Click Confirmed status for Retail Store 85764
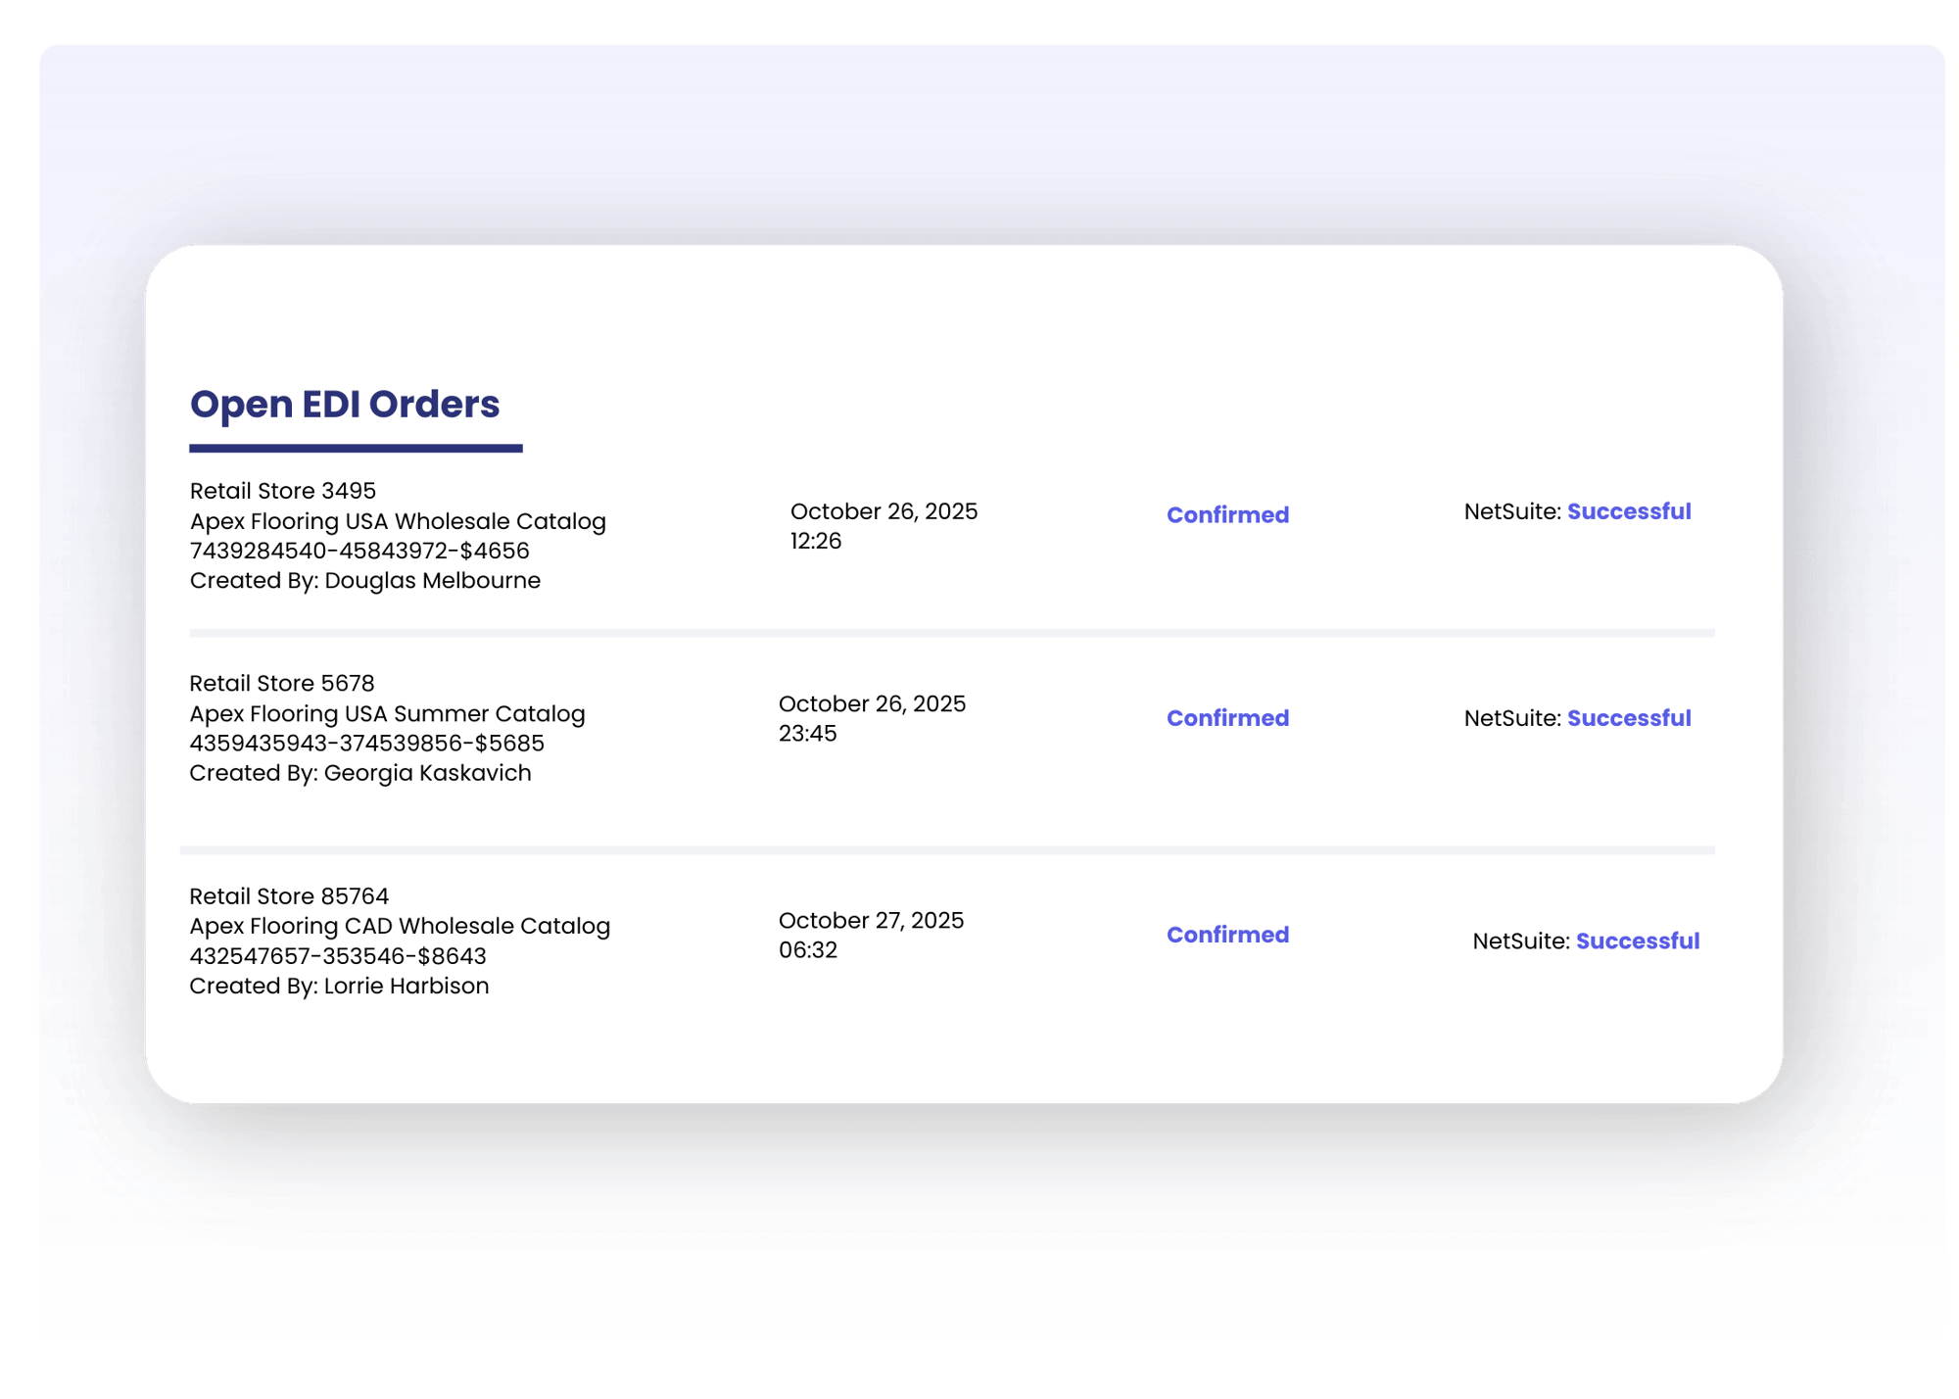This screenshot has width=1959, height=1399. point(1227,935)
